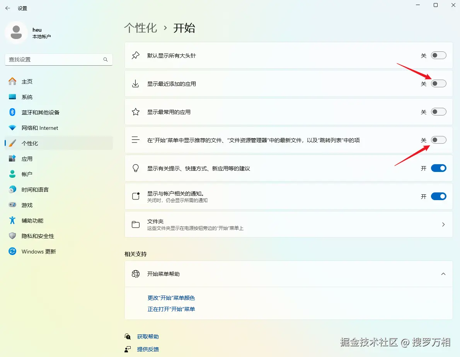This screenshot has width=460, height=357.
Task: Go to 主页 in sidebar
Action: 59,81
